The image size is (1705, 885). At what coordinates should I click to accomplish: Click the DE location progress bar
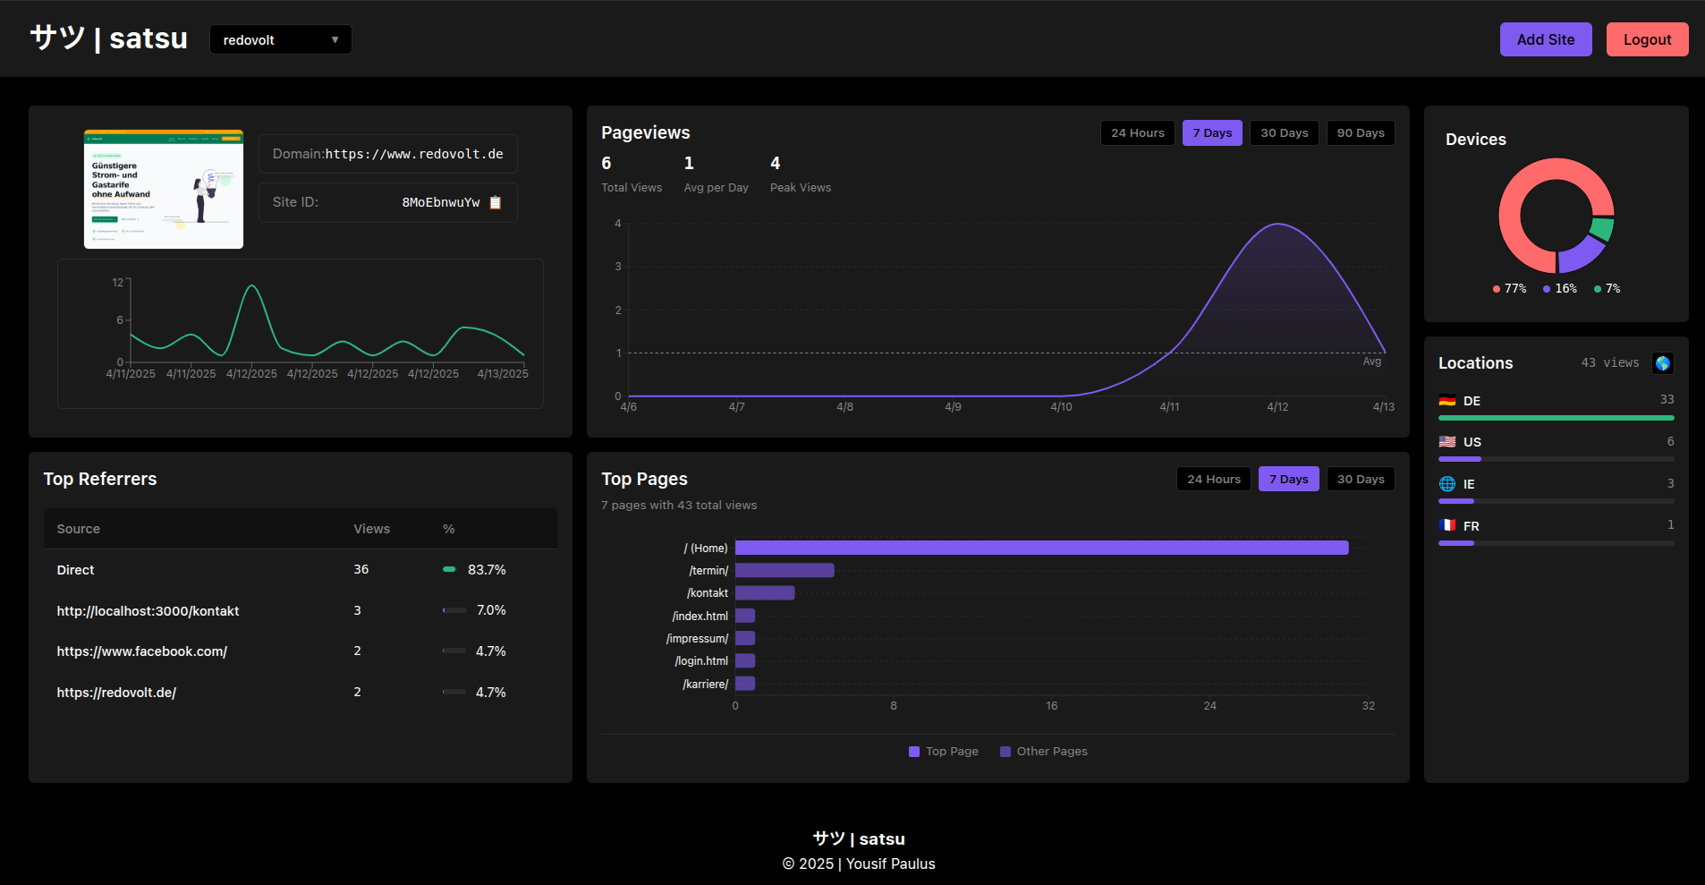pos(1557,418)
